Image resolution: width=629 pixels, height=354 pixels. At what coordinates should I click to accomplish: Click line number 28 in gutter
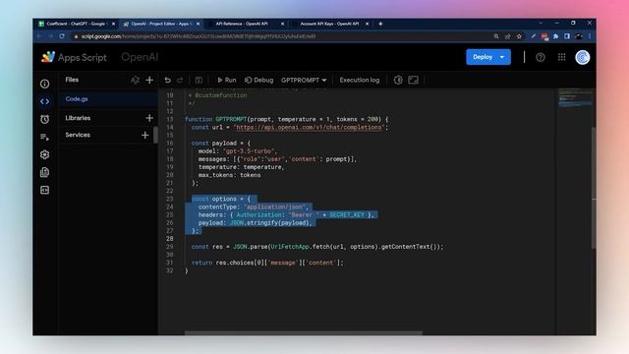[170, 238]
